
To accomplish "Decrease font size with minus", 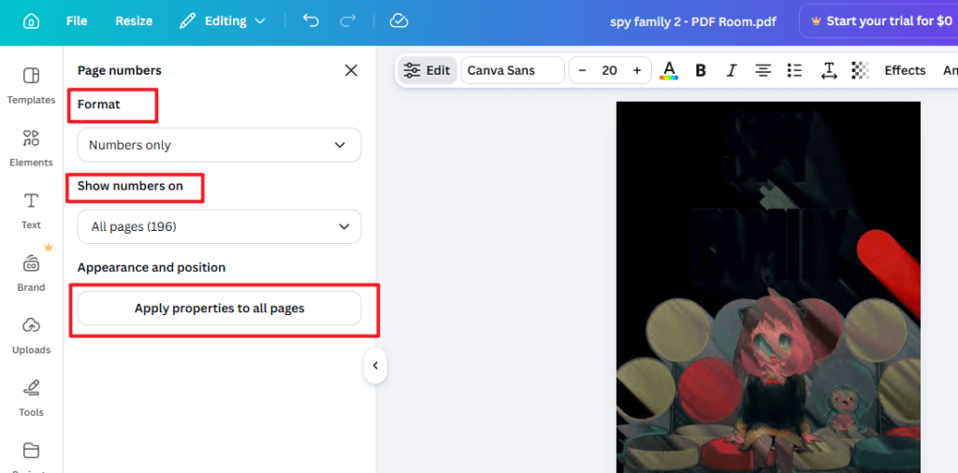I will tap(582, 70).
